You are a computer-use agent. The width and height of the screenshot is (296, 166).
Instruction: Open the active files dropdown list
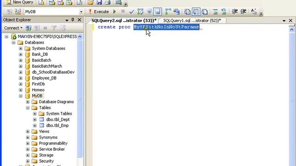point(284,21)
